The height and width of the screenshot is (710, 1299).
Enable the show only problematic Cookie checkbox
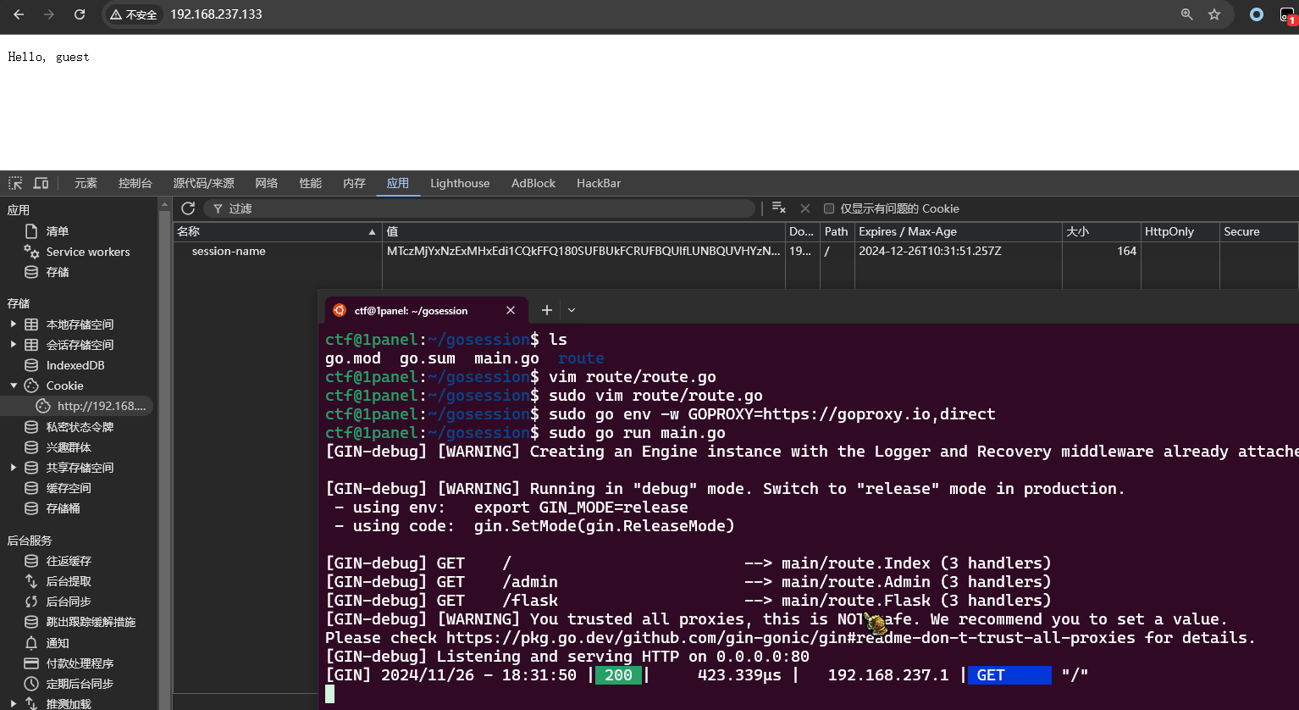tap(829, 208)
